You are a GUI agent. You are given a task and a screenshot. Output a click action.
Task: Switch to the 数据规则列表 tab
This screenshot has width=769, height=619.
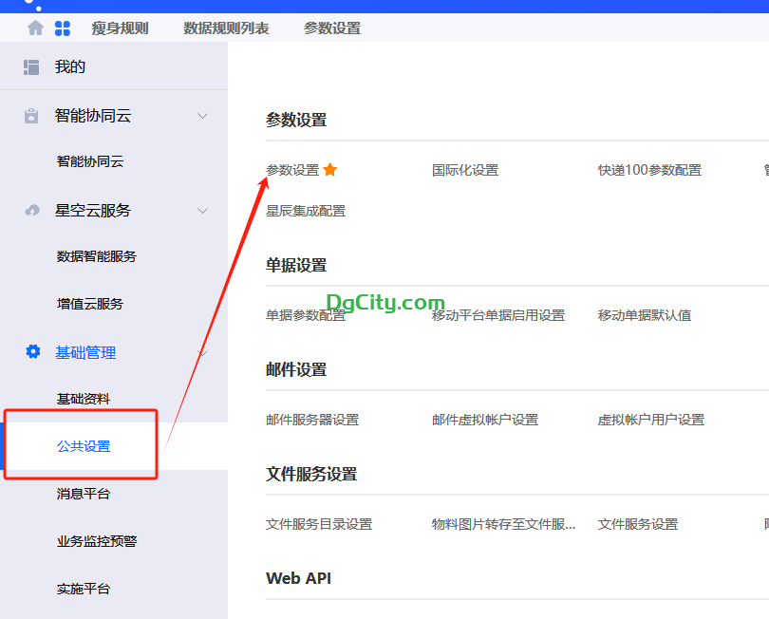(x=226, y=28)
